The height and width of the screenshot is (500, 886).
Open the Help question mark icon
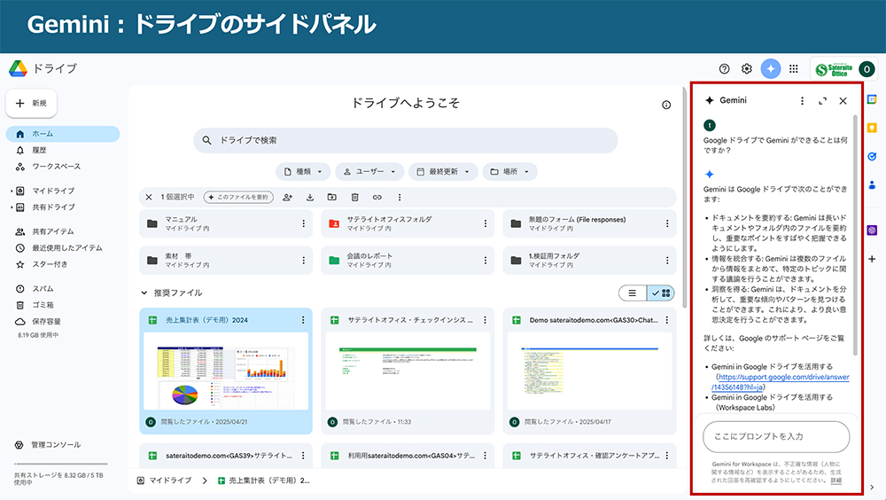click(x=724, y=68)
